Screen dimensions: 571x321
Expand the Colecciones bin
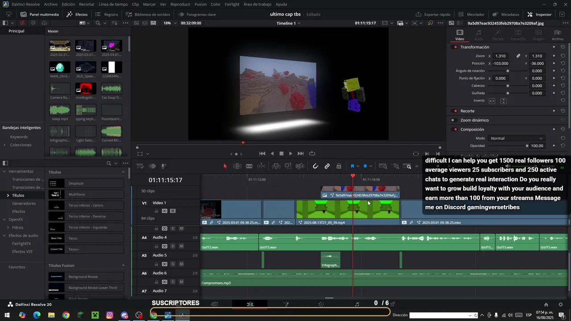(x=4, y=145)
